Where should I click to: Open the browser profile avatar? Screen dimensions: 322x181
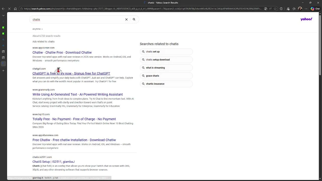tap(300, 9)
